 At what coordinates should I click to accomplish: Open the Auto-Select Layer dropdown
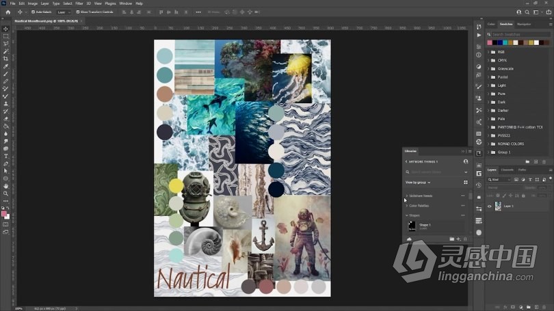(64, 12)
